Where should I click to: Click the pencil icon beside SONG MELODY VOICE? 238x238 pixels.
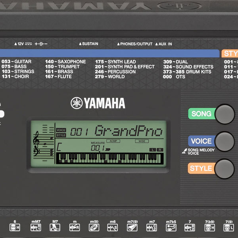pos(184,151)
